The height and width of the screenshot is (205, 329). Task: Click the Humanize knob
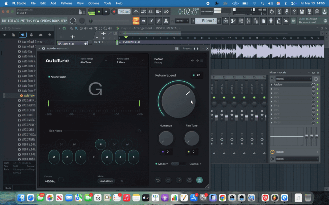click(166, 138)
